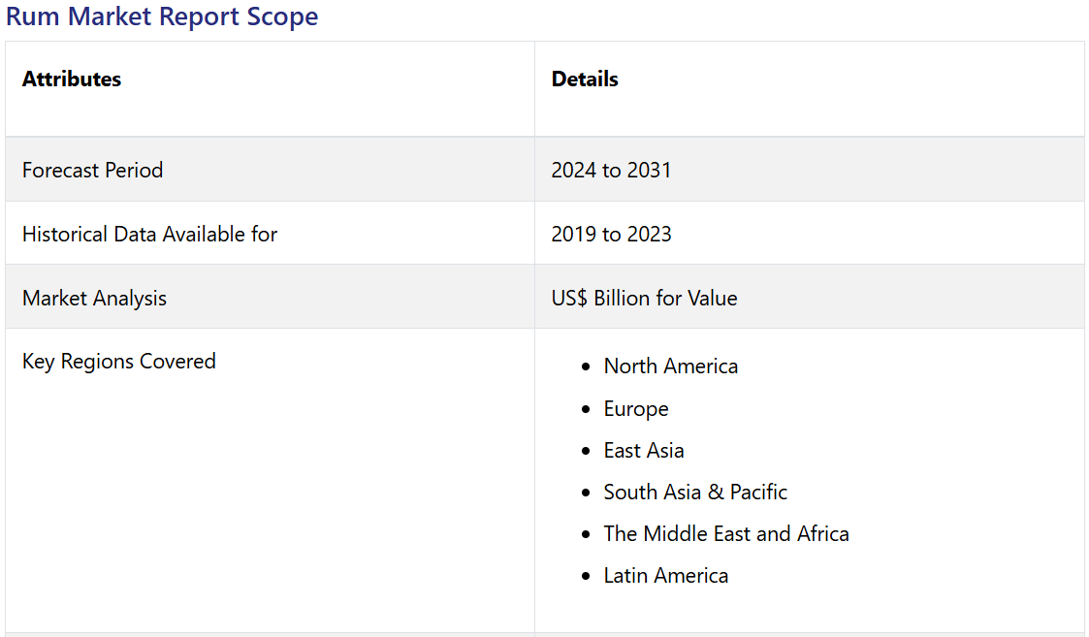The width and height of the screenshot is (1089, 637).
Task: Click South Asia & Pacific entry
Action: click(x=695, y=493)
